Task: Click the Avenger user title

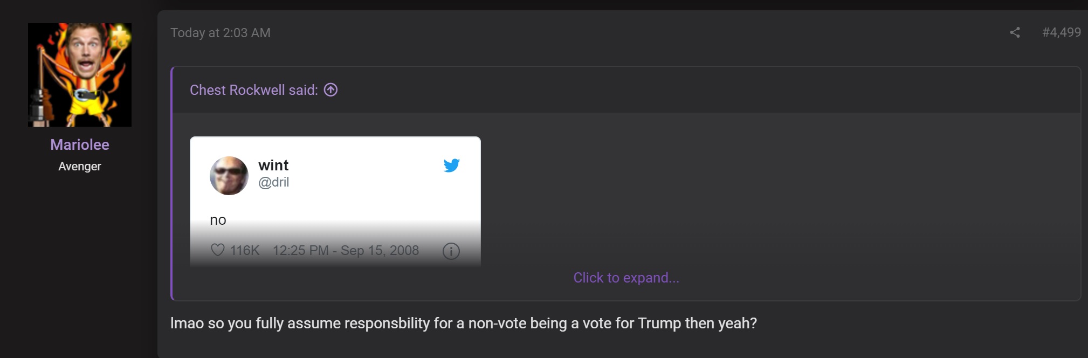Action: click(80, 166)
